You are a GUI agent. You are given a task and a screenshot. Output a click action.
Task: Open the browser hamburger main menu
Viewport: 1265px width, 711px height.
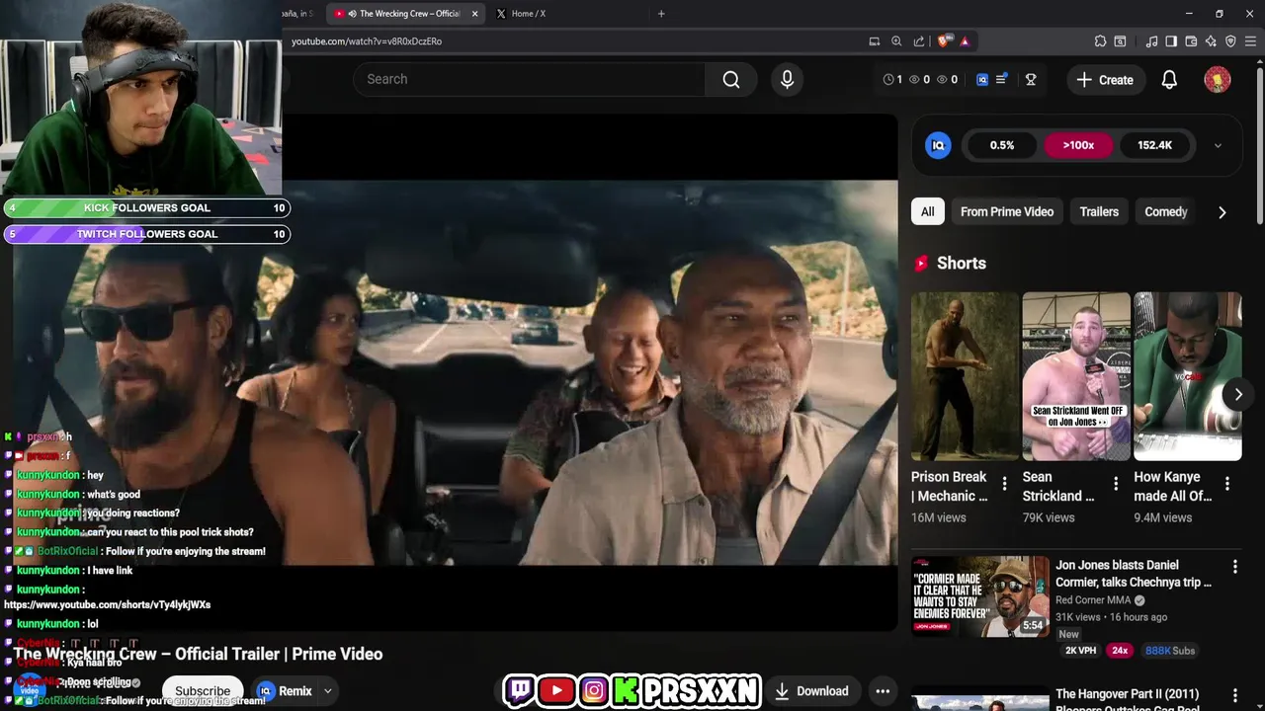pos(1251,41)
